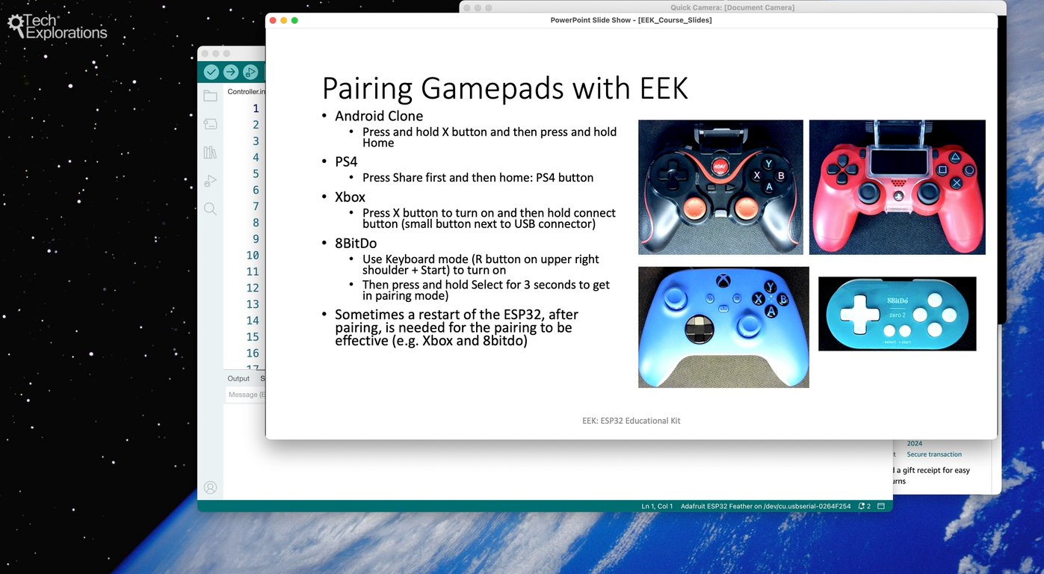
Task: Click line number 5 in the Arduino editor gutter
Action: coord(256,173)
